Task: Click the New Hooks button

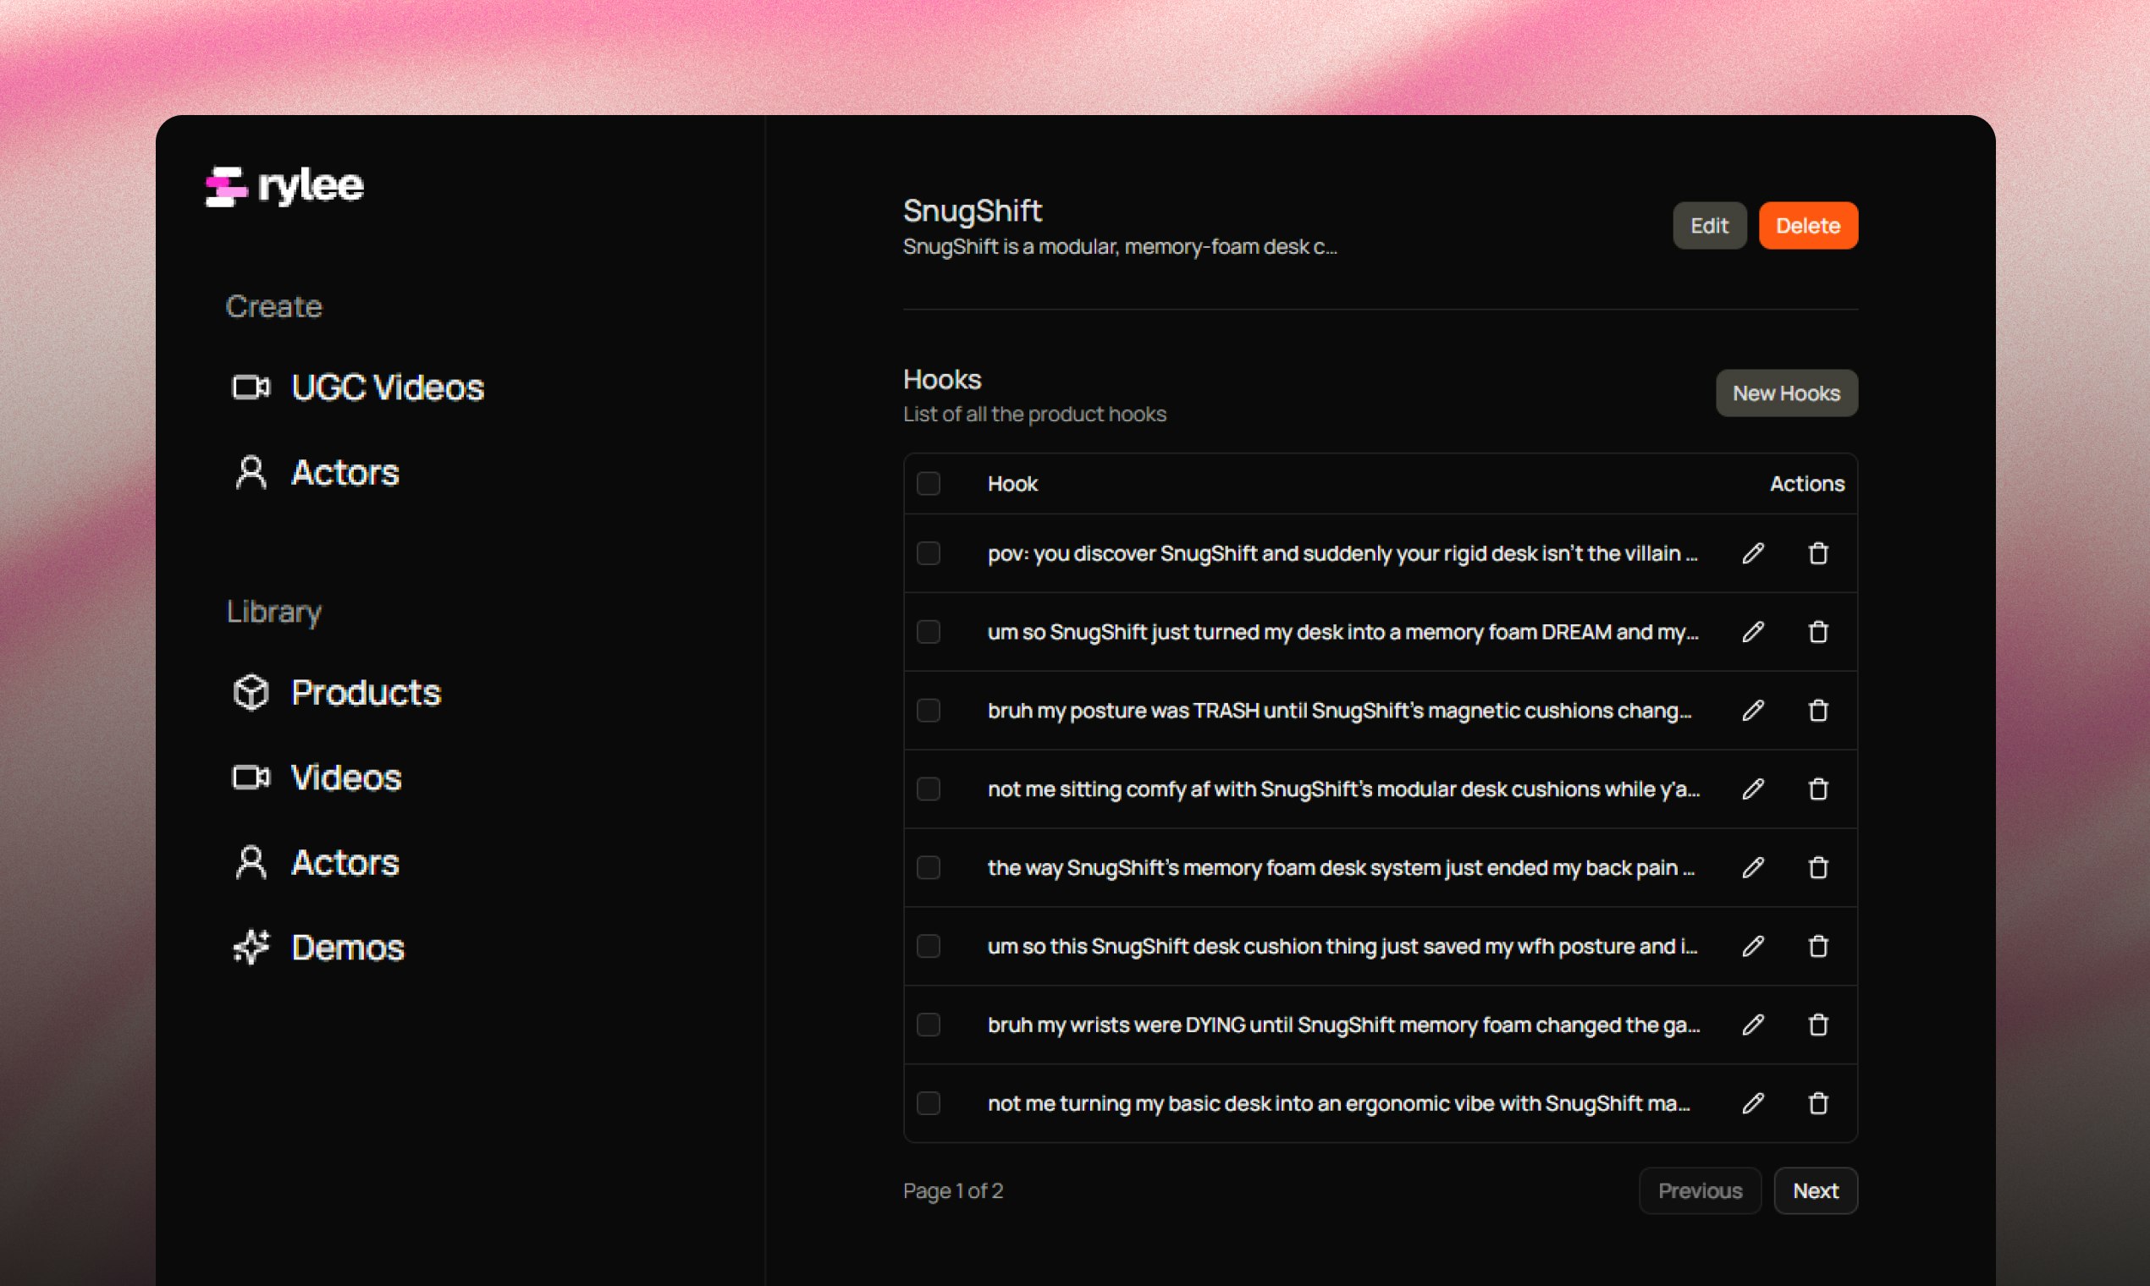Action: 1786,393
